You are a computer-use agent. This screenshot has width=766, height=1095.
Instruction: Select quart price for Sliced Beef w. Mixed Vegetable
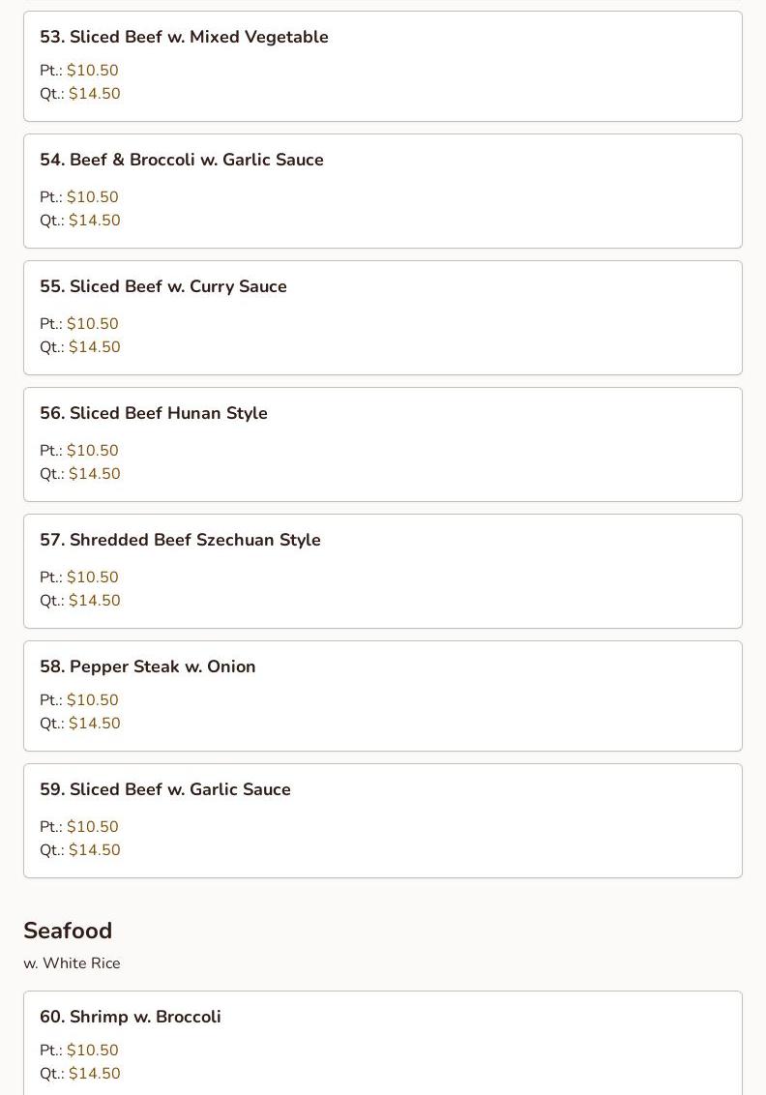94,94
